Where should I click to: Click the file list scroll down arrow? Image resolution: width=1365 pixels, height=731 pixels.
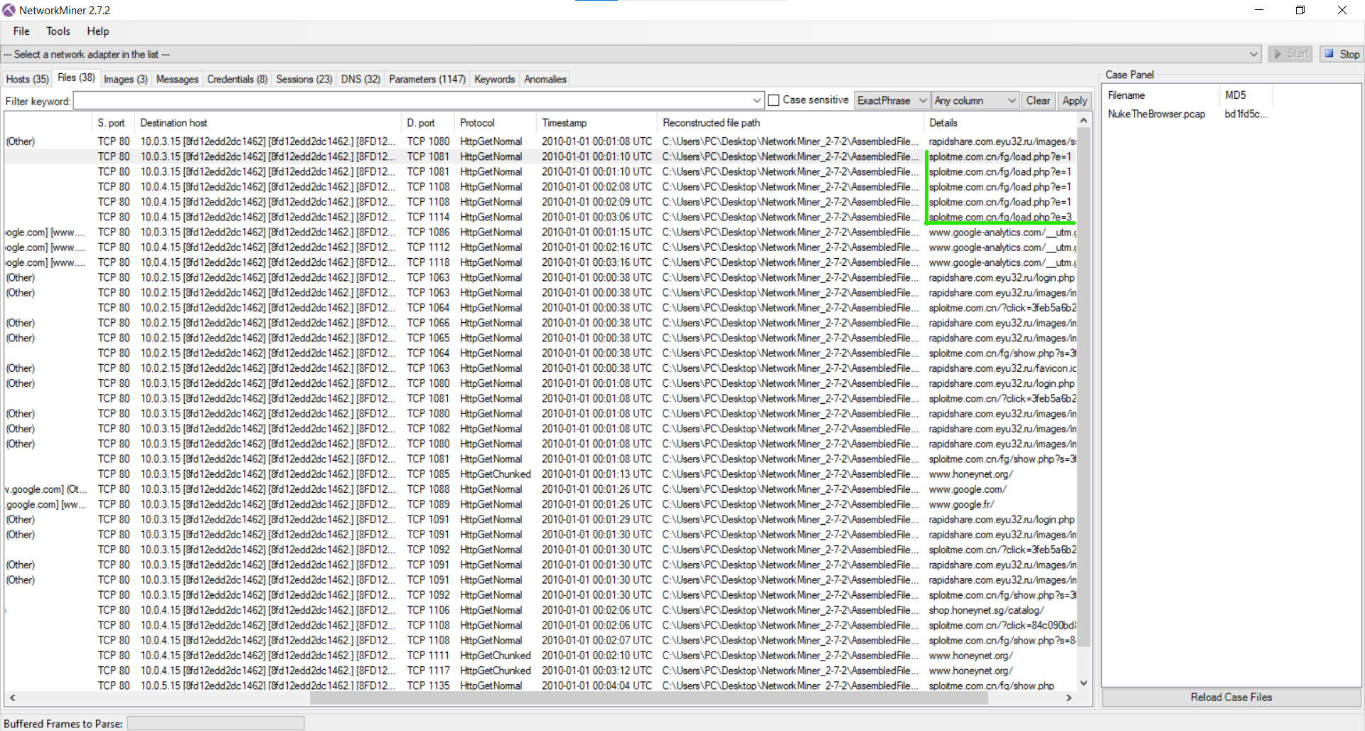click(1083, 683)
